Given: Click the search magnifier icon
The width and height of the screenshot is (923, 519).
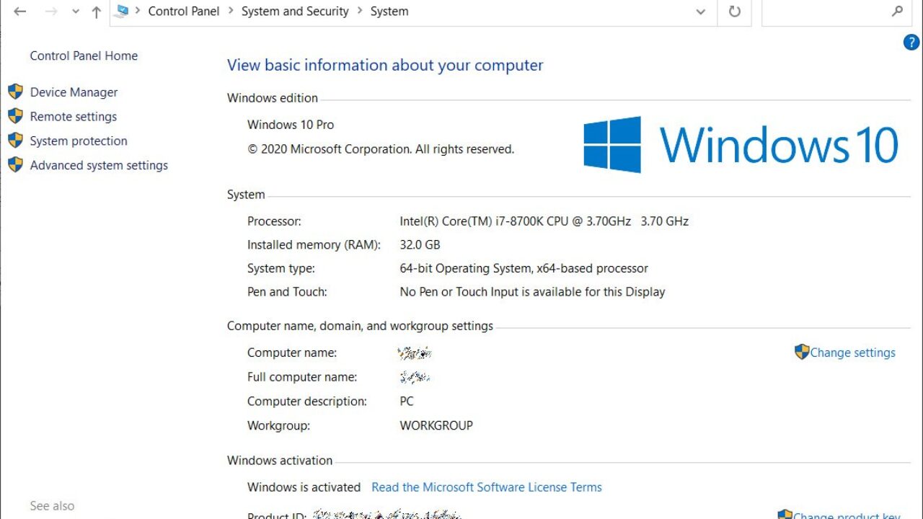Looking at the screenshot, I should (897, 12).
